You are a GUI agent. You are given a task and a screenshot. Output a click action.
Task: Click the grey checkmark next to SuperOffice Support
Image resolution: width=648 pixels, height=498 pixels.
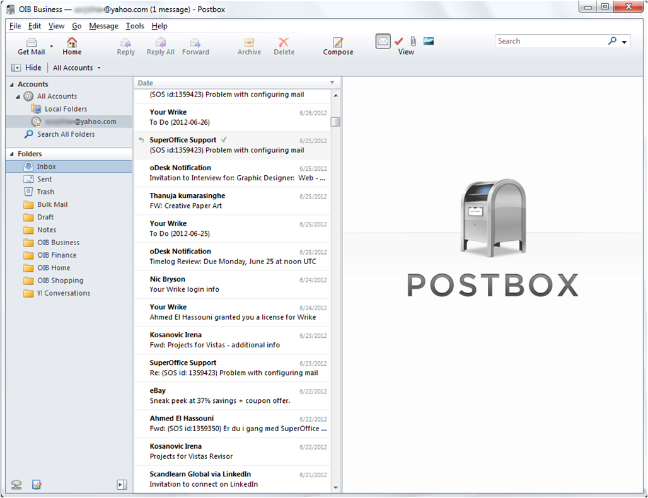224,139
